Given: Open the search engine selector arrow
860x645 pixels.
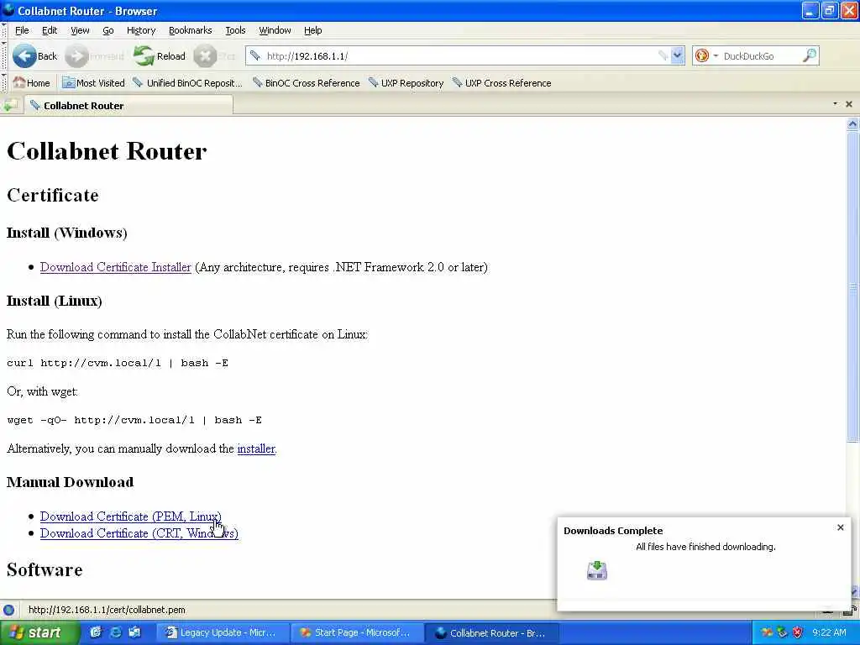Looking at the screenshot, I should click(x=716, y=55).
